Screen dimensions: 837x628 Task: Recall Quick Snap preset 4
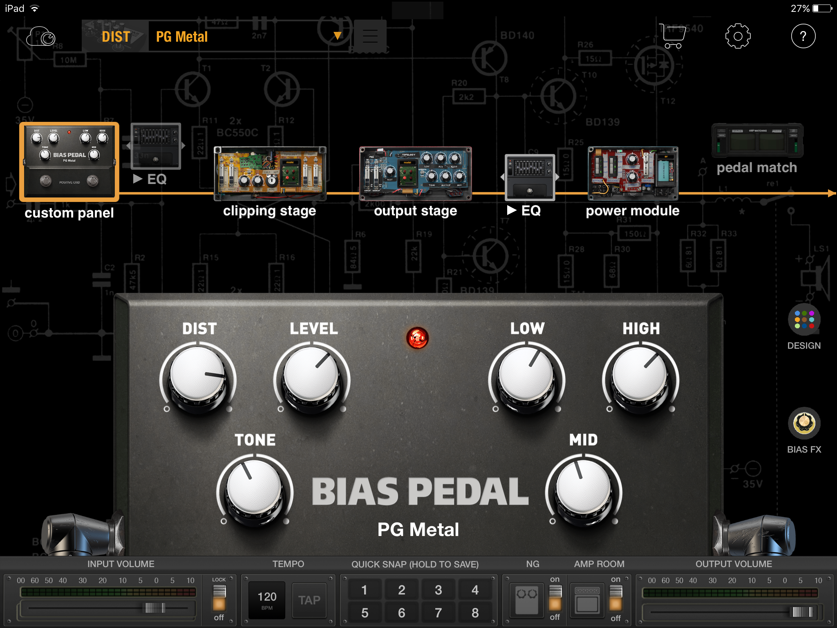475,590
